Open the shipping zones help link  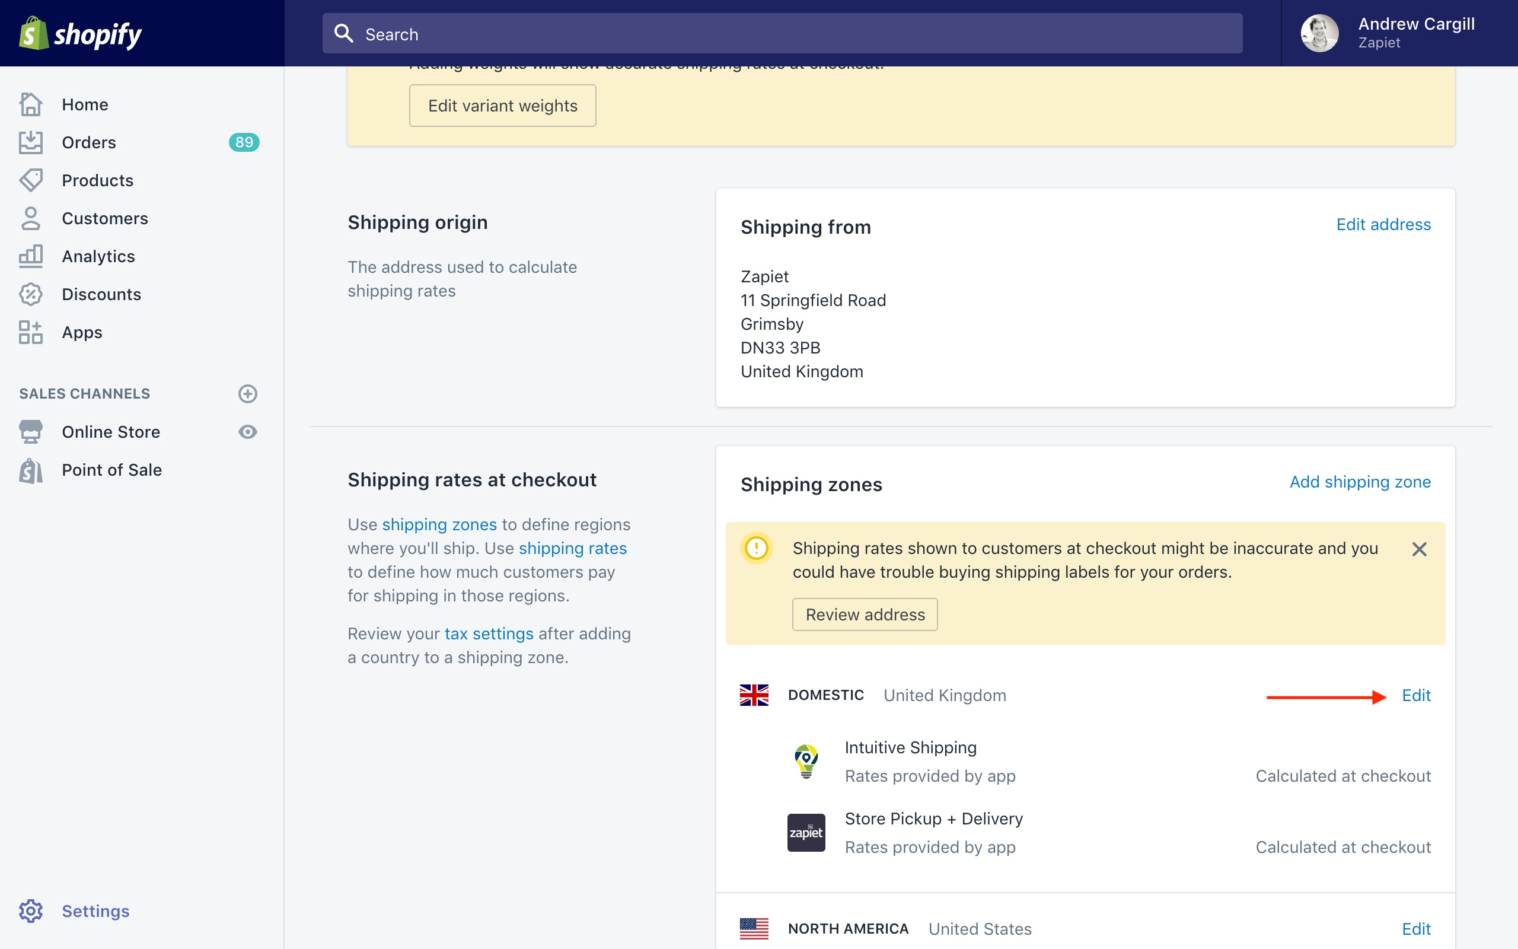439,524
